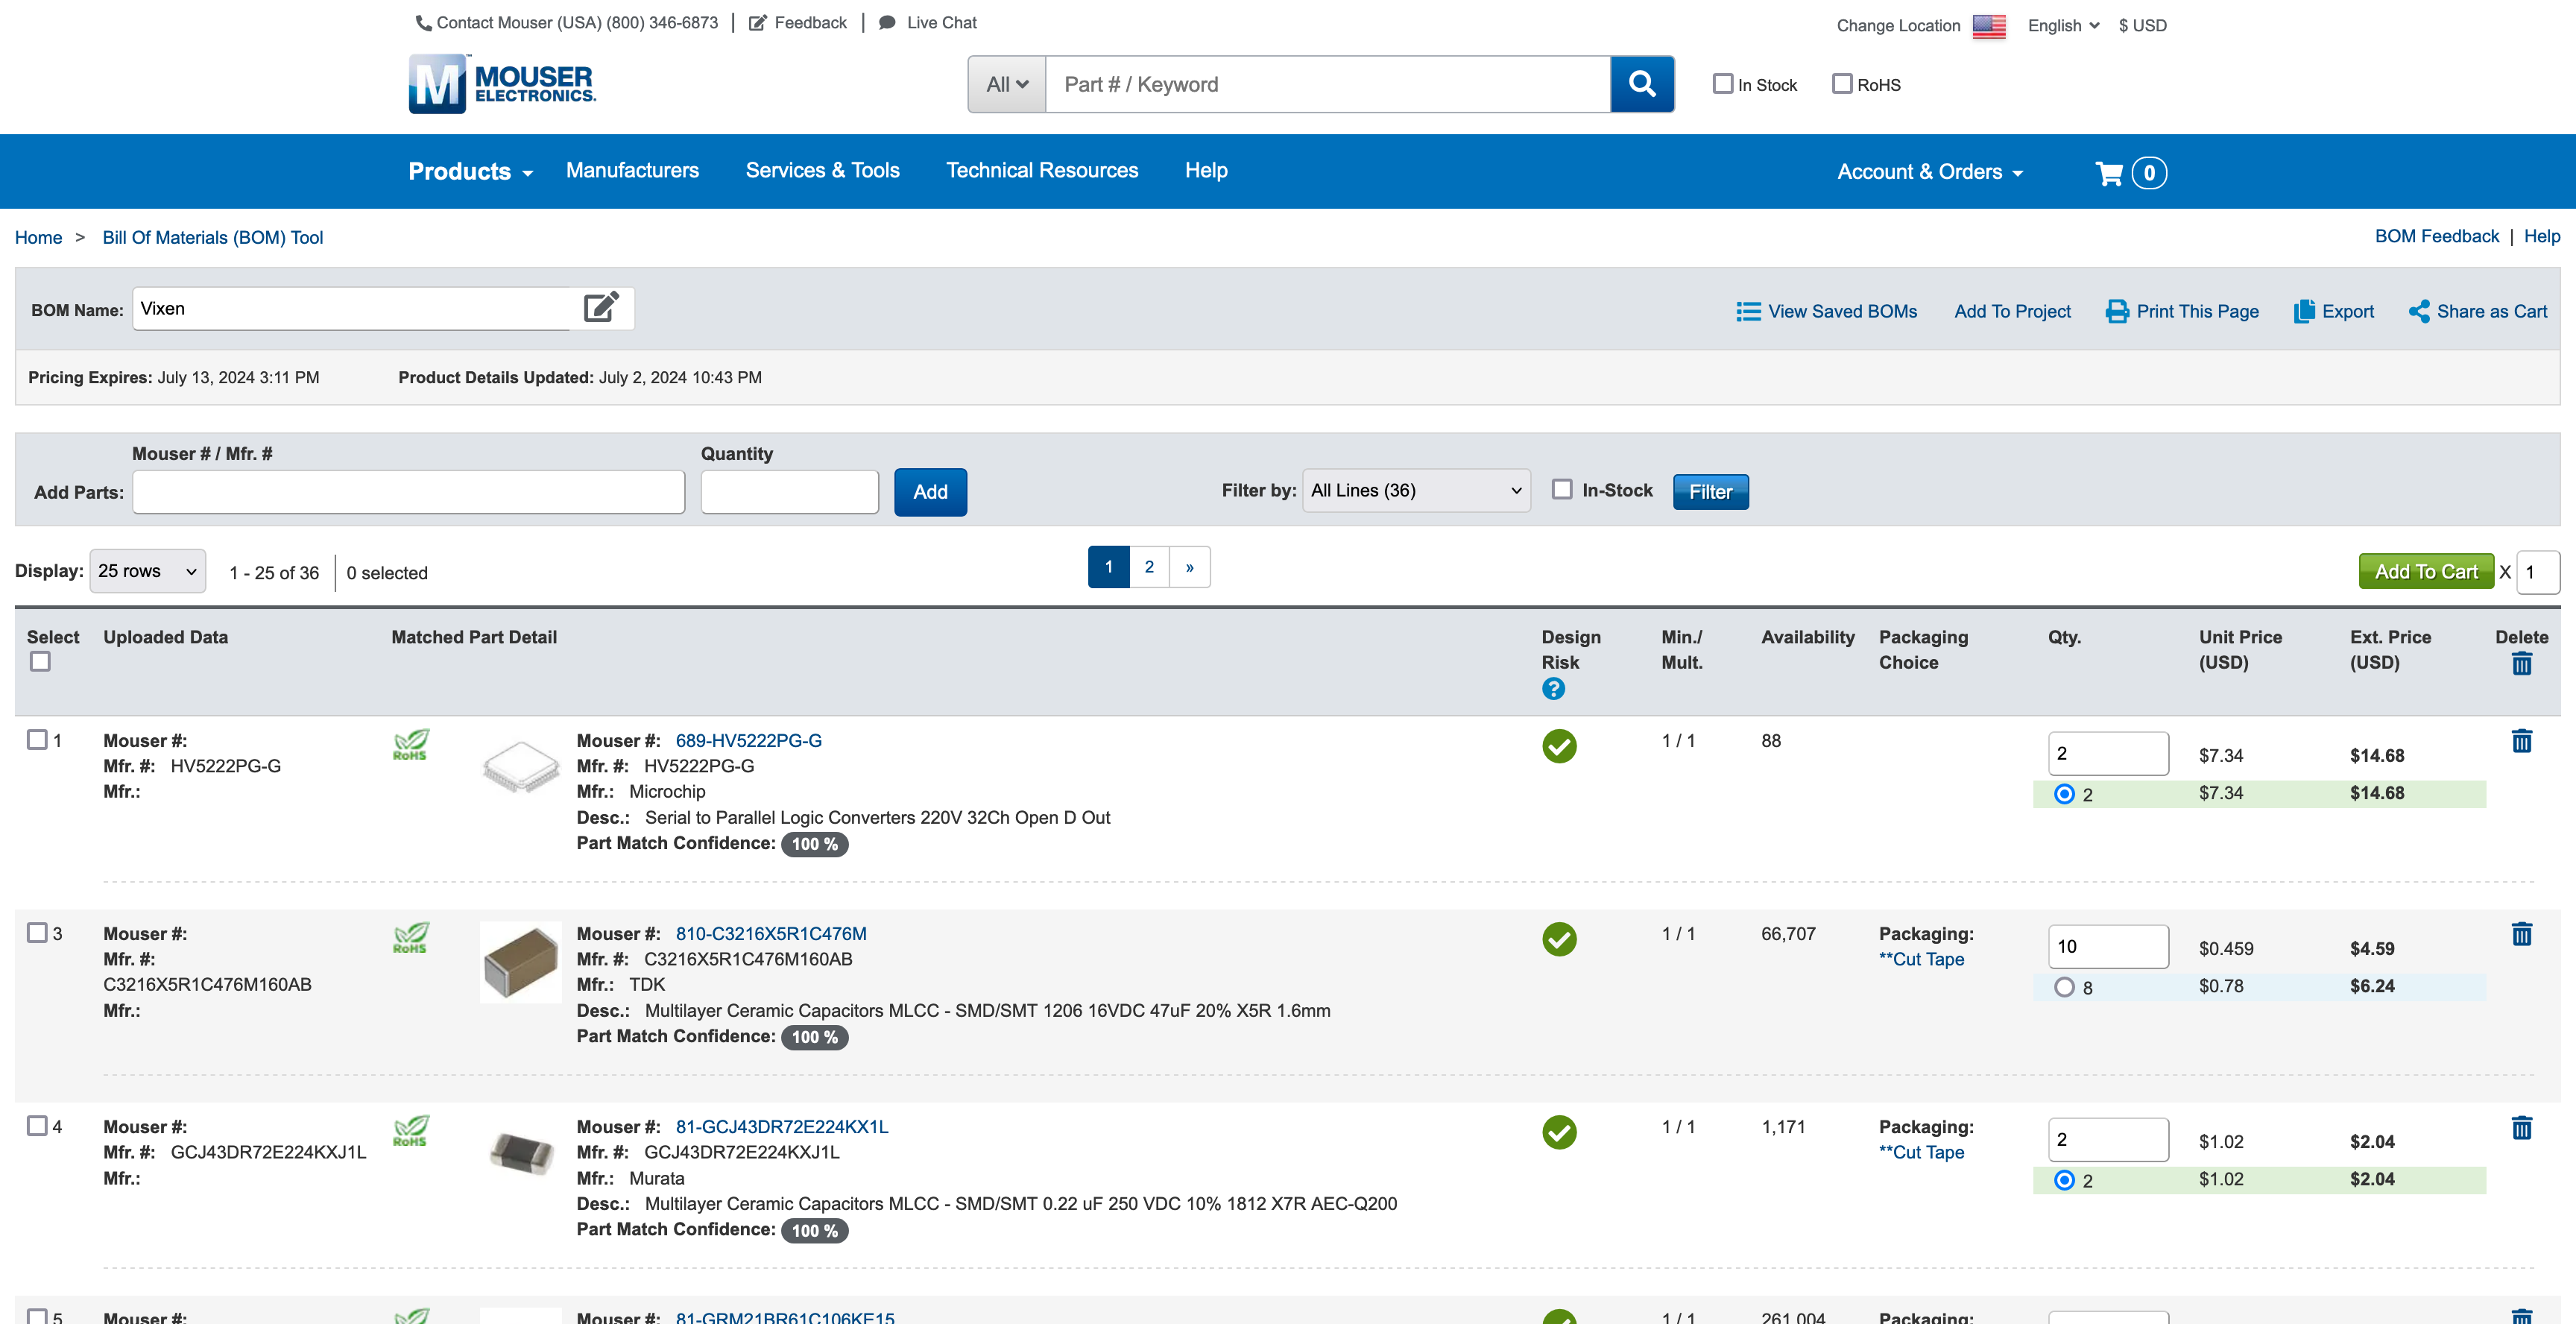This screenshot has height=1324, width=2576.
Task: Click the BOM name edit pencil icon
Action: coord(601,307)
